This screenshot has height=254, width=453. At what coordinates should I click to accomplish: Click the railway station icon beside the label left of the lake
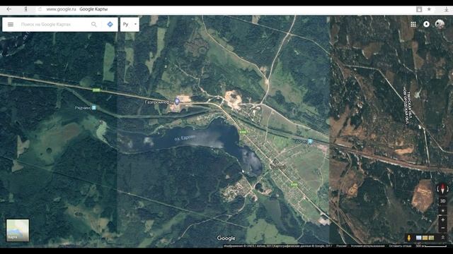[94, 108]
